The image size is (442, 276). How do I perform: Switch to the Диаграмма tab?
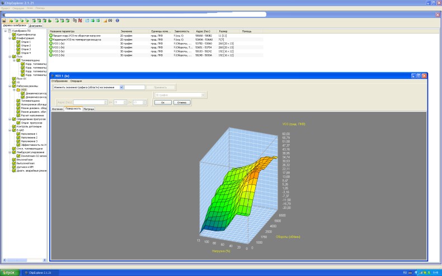[35, 26]
